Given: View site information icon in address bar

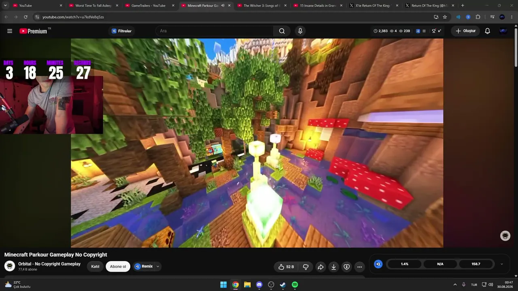Looking at the screenshot, I should point(37,17).
